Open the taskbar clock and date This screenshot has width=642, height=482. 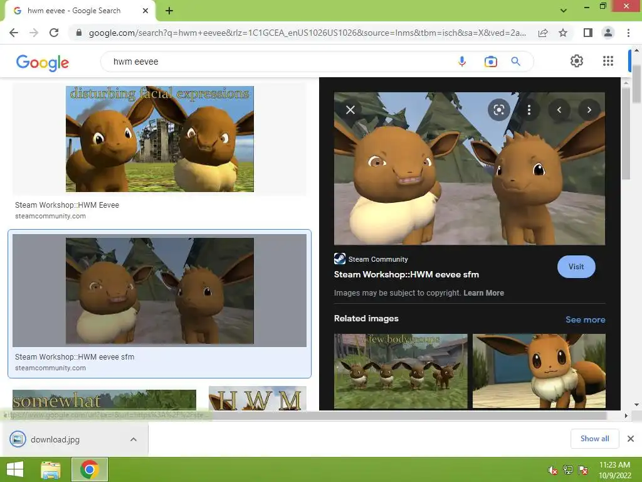(614, 470)
